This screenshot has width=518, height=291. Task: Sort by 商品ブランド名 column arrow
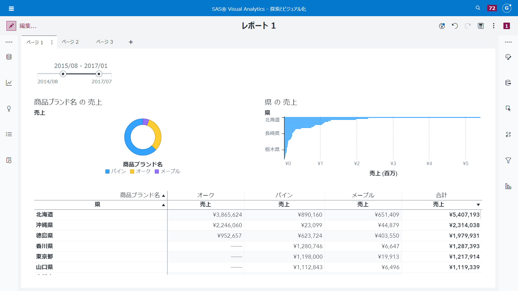click(163, 196)
